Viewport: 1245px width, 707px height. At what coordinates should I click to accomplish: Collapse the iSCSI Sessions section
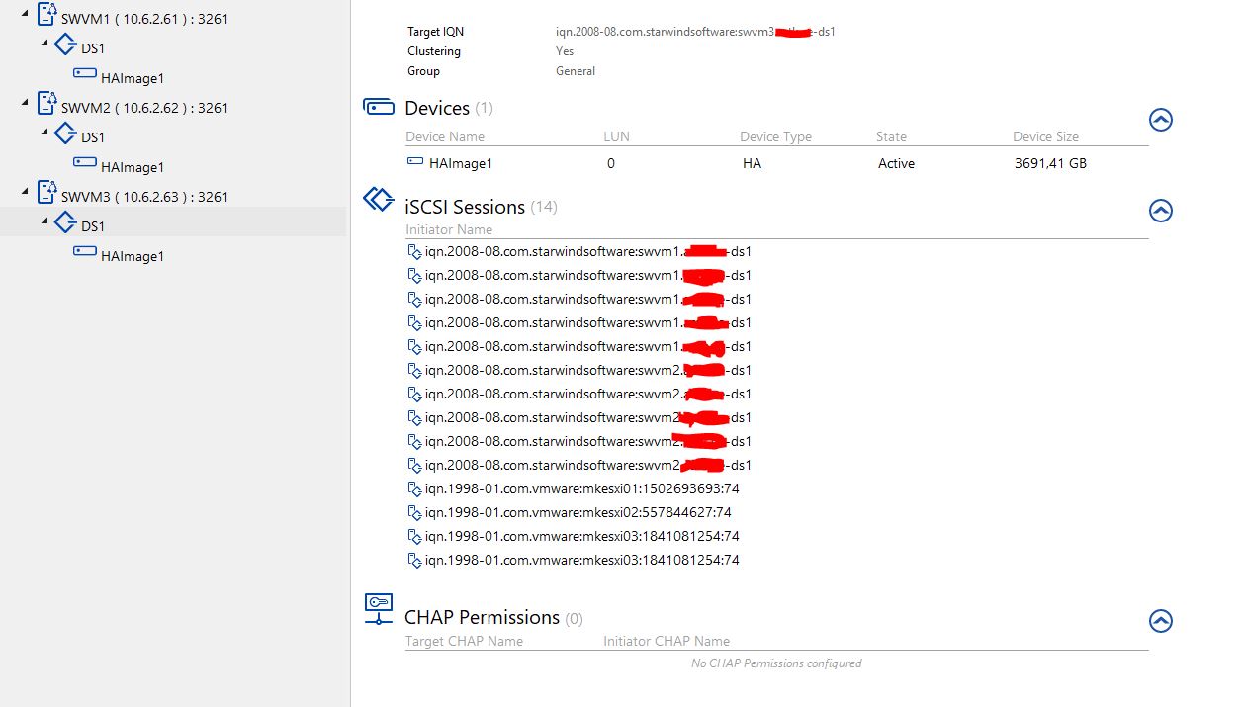click(x=1161, y=211)
